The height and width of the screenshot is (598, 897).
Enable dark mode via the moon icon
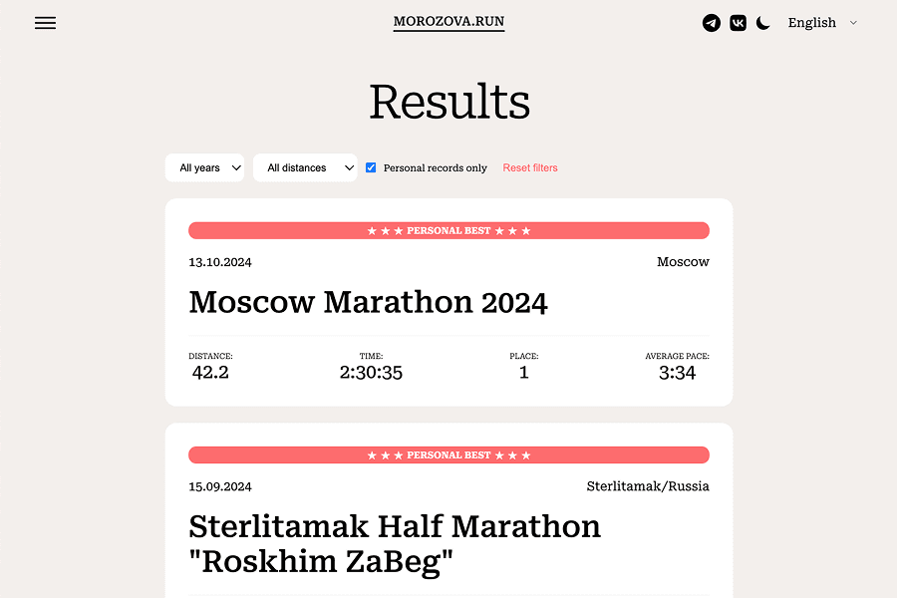[x=762, y=23]
